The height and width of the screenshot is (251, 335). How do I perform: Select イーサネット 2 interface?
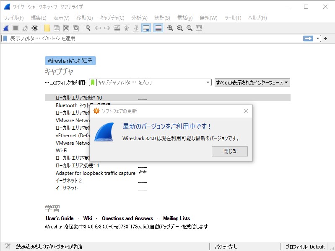(x=69, y=181)
